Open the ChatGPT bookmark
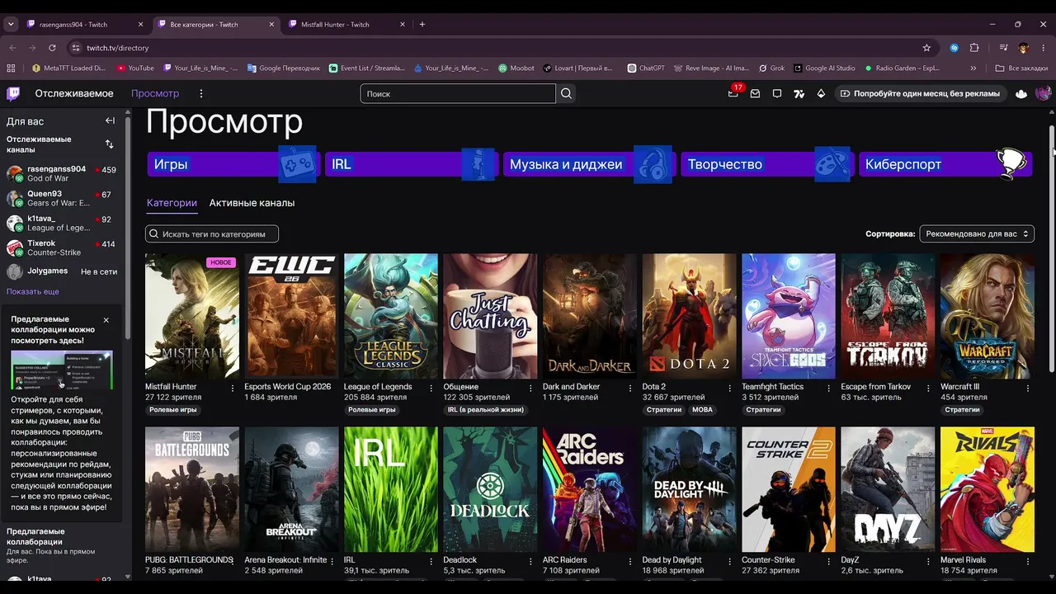Screen dimensions: 1056x594 tap(646, 68)
